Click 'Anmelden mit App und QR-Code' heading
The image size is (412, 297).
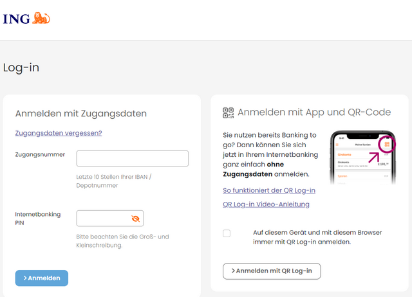tap(314, 113)
